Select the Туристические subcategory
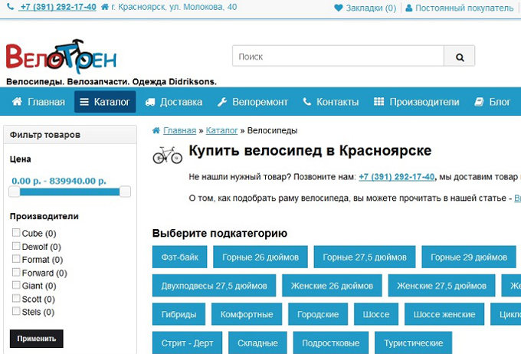Viewport: 521px width, 354px height. [413, 343]
